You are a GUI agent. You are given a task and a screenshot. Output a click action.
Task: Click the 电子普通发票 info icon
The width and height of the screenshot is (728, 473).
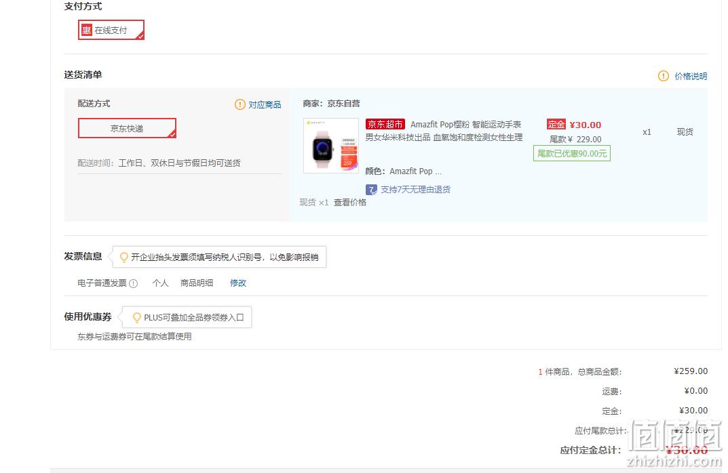[x=133, y=283]
